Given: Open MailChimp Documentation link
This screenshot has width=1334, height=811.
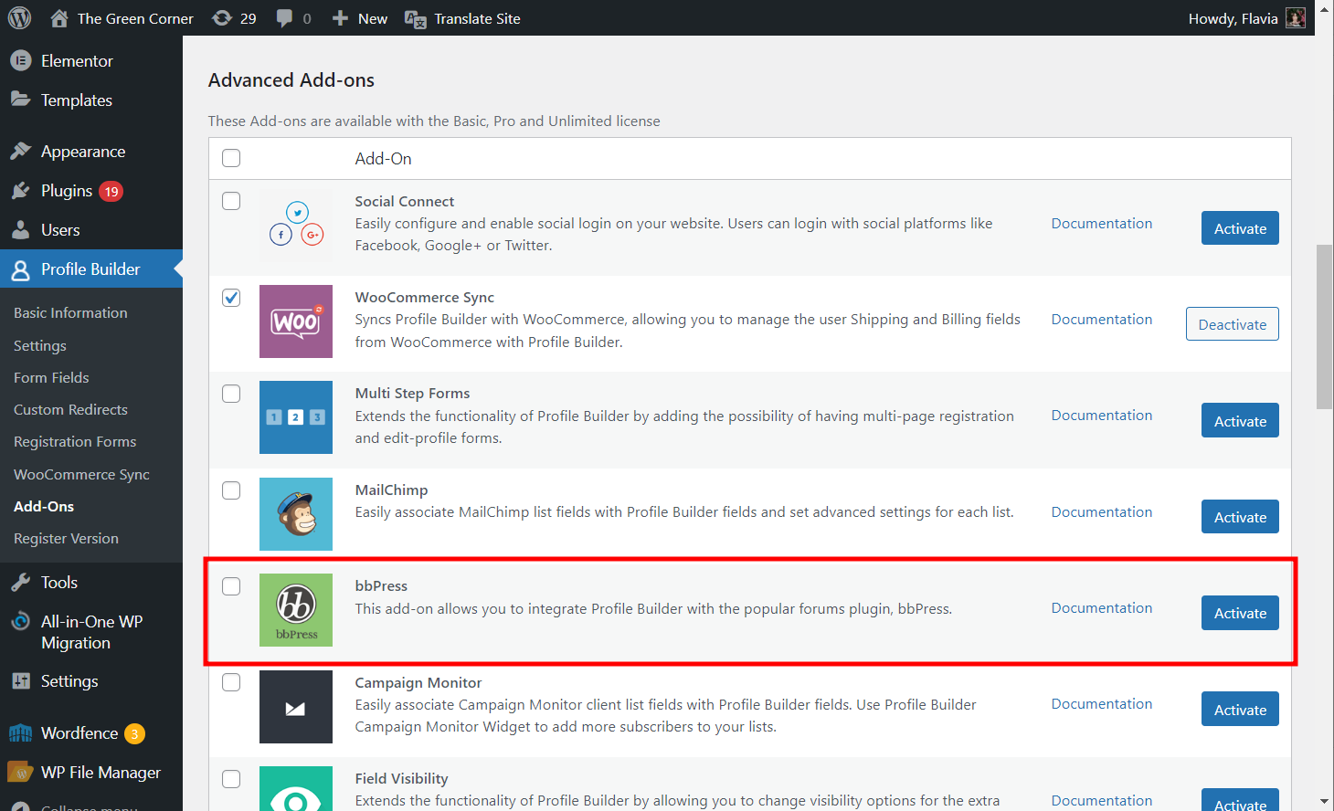Looking at the screenshot, I should tap(1101, 512).
